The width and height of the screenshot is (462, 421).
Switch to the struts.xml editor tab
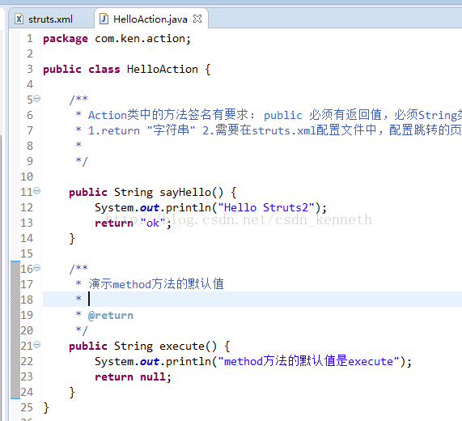click(51, 19)
